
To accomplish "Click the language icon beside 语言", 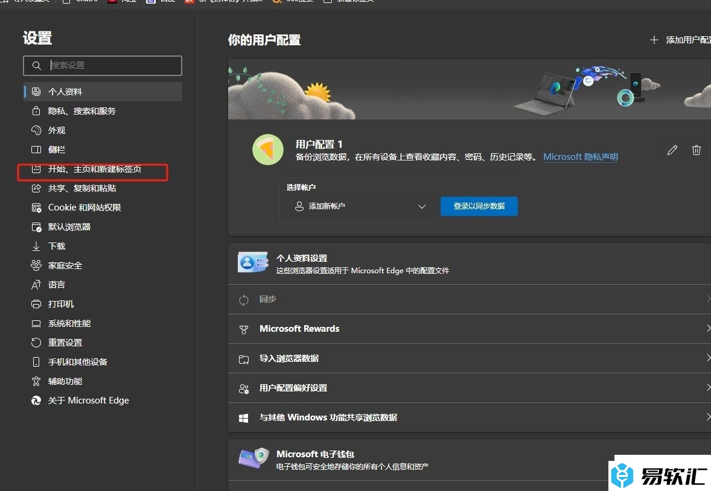I will [x=36, y=285].
